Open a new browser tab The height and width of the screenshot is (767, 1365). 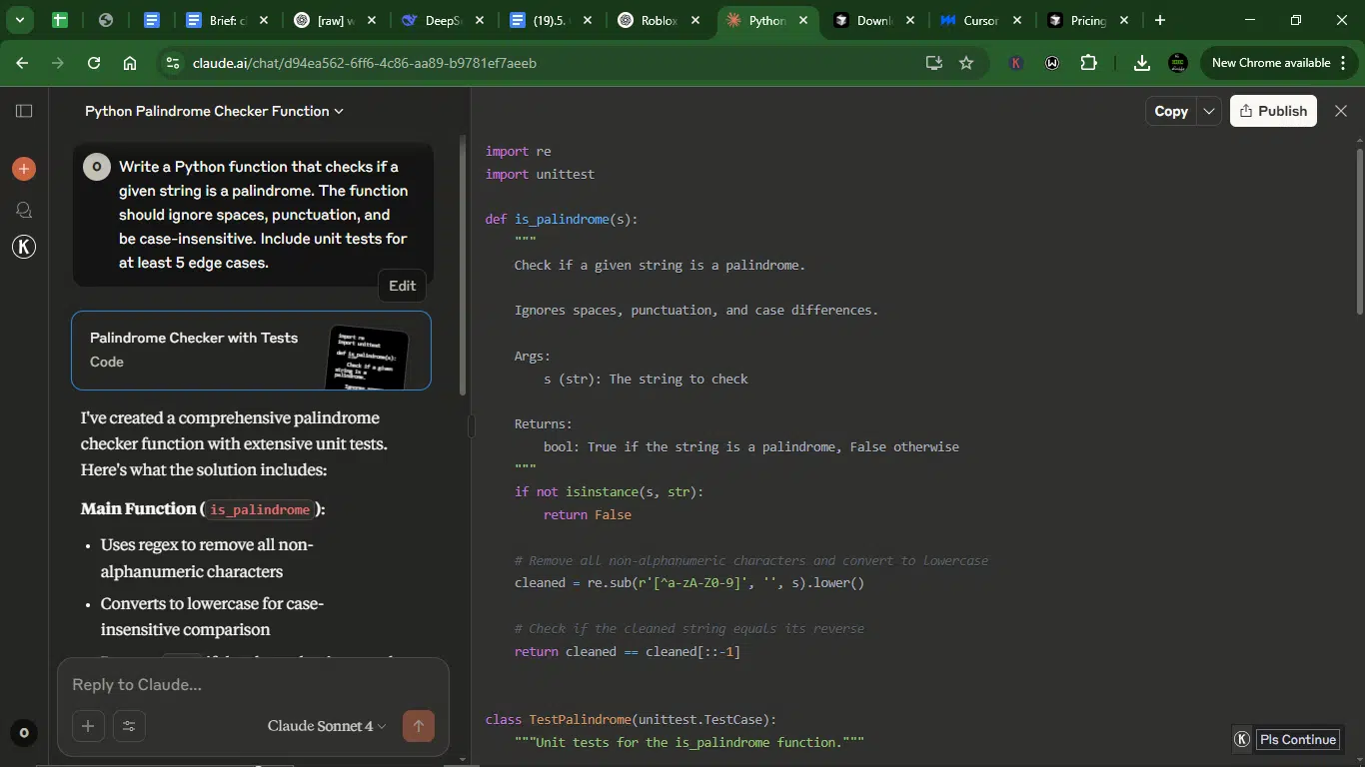pyautogui.click(x=1159, y=20)
